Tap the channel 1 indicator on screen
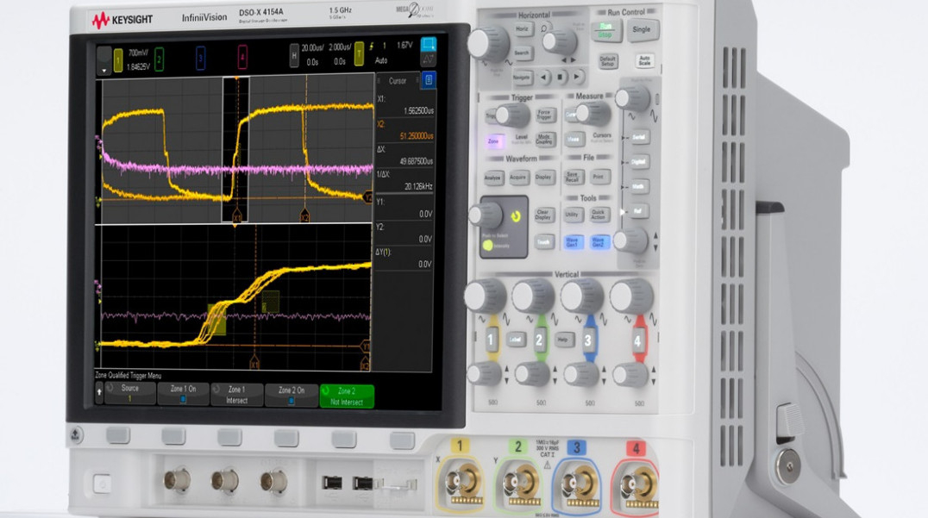This screenshot has height=518, width=928. coord(118,60)
